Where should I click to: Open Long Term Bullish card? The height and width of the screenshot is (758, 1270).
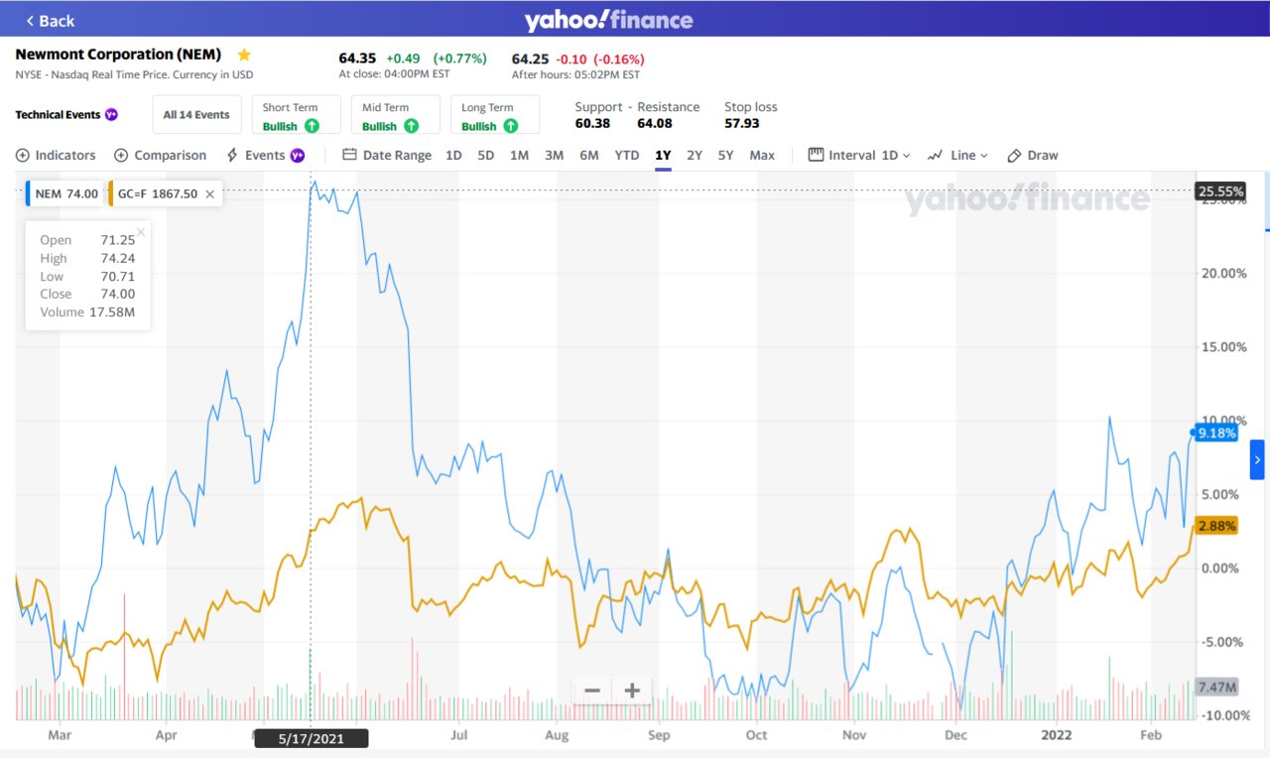pyautogui.click(x=494, y=115)
